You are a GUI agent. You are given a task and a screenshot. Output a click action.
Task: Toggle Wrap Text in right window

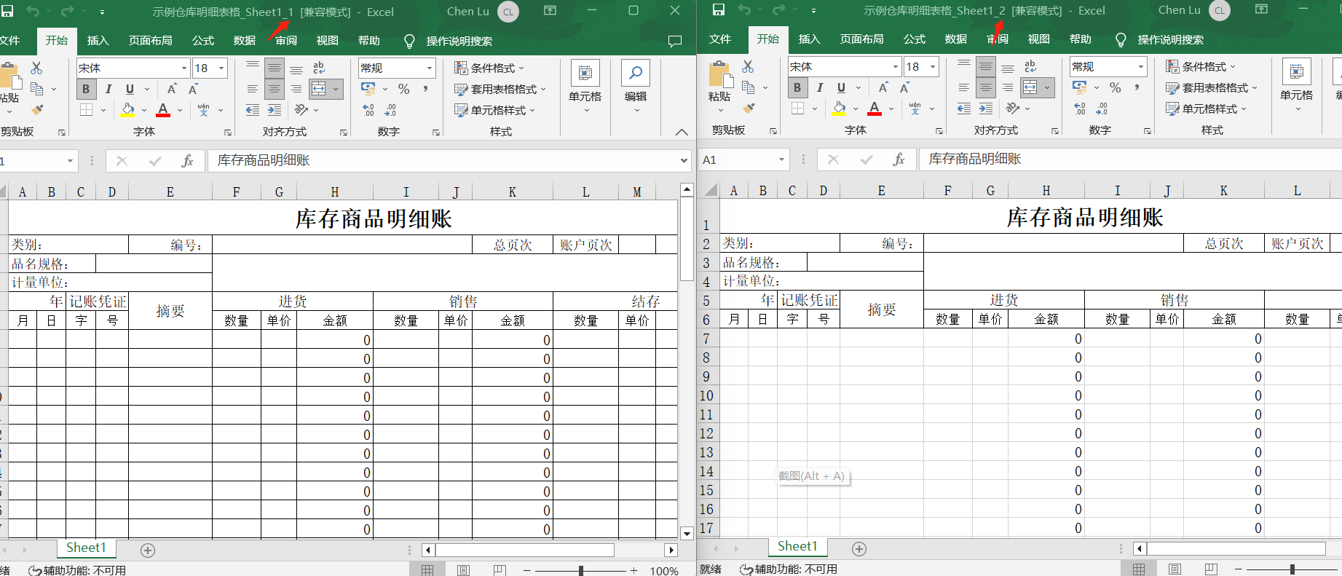click(x=1030, y=66)
